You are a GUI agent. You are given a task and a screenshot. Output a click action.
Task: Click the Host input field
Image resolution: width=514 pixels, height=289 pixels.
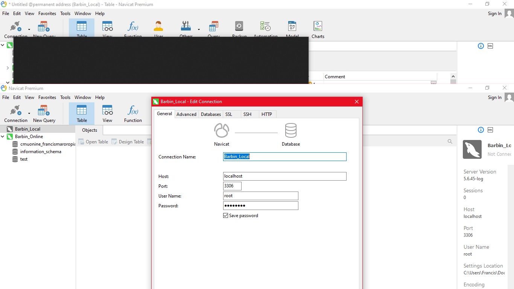[x=284, y=176]
